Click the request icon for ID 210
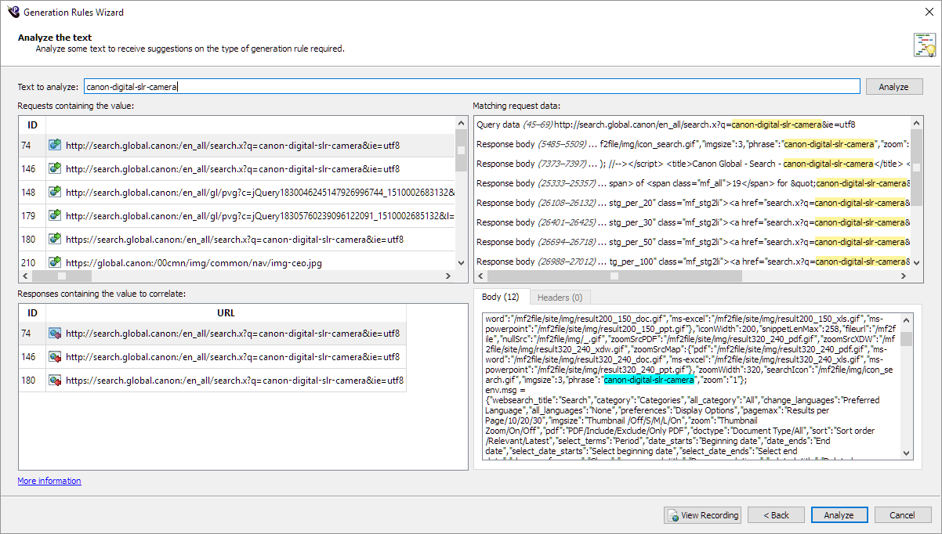 pyautogui.click(x=55, y=262)
